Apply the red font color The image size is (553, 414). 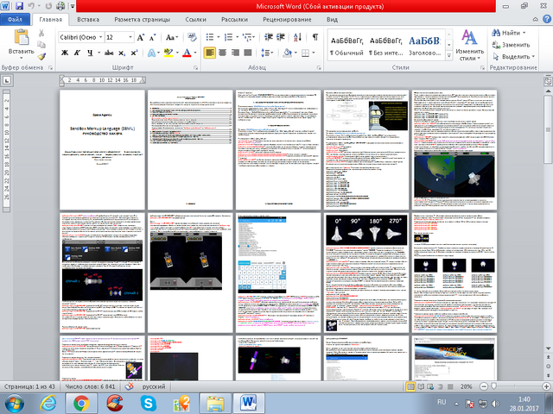tap(188, 53)
